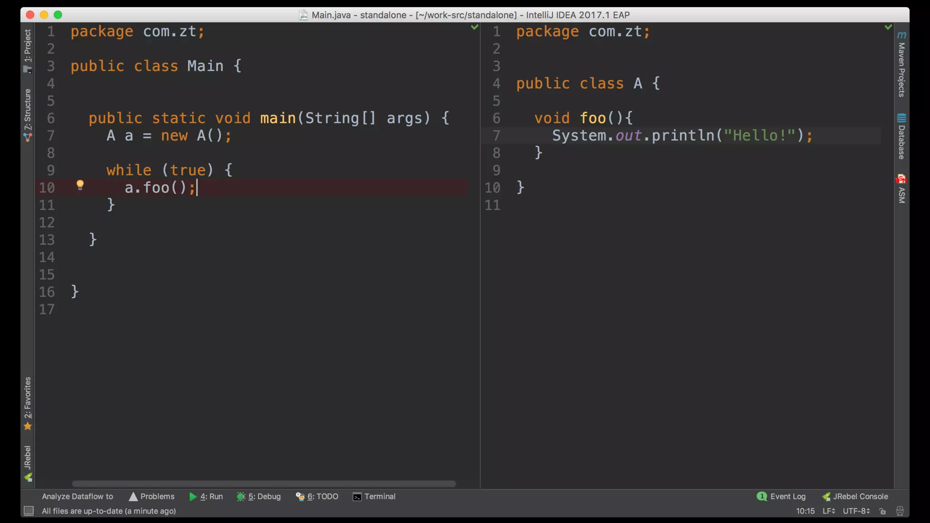Click the green inspection checkmark in Main.java
The width and height of the screenshot is (930, 523).
pyautogui.click(x=475, y=27)
